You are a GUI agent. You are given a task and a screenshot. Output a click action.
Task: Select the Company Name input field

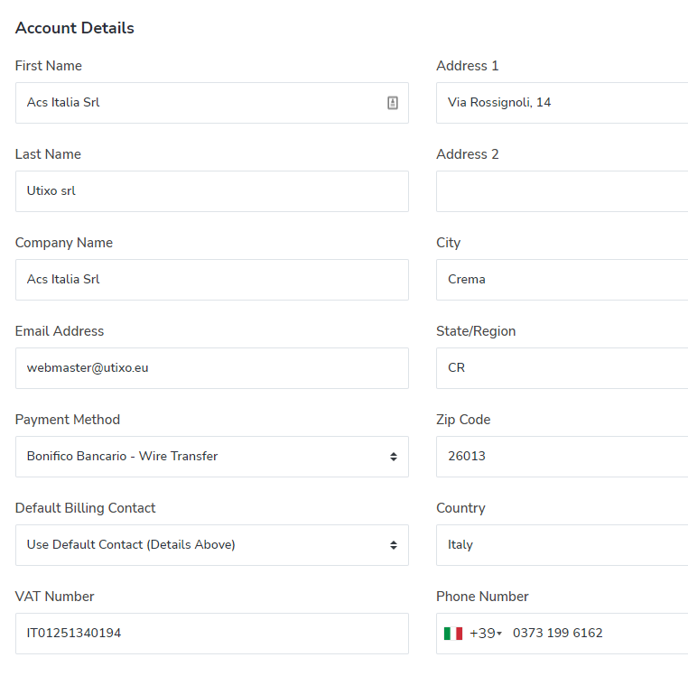[212, 280]
